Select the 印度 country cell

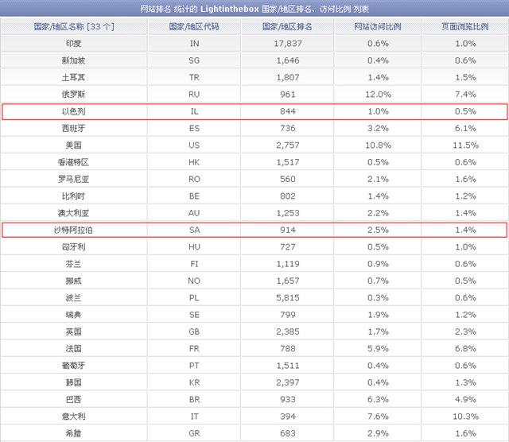73,44
